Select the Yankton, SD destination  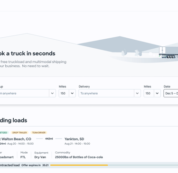tap(74, 139)
